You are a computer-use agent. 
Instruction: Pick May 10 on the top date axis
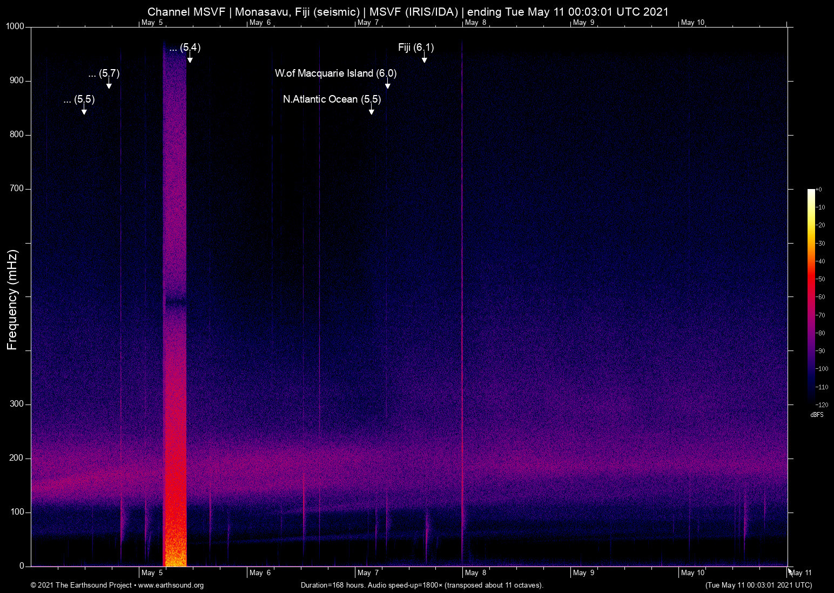(692, 23)
